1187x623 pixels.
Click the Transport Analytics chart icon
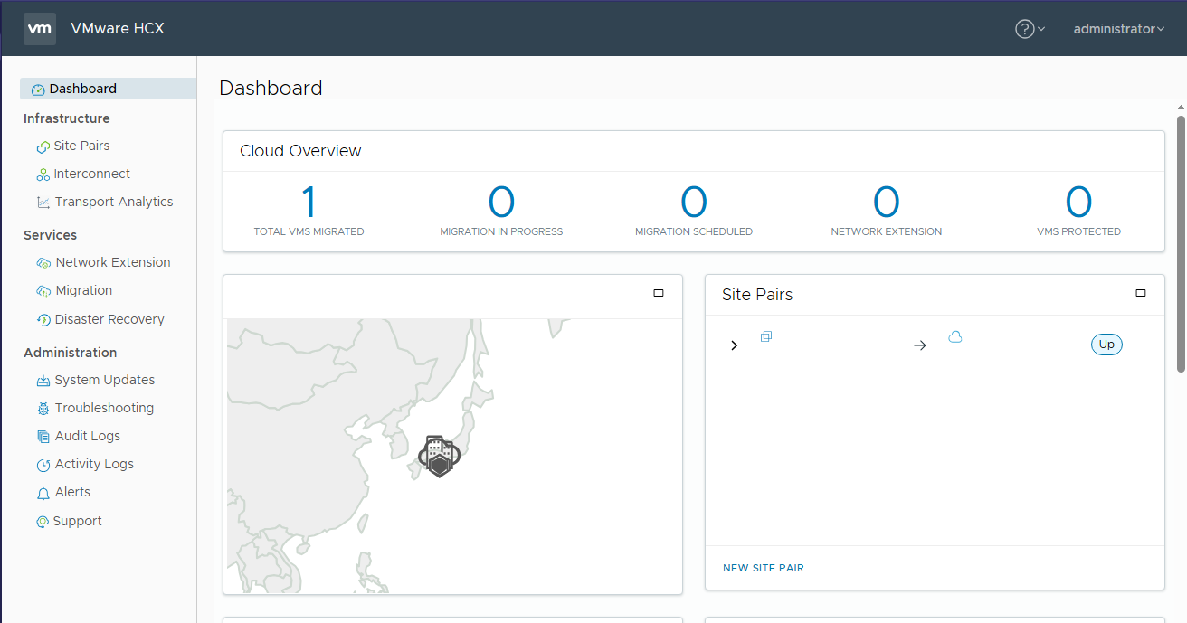(43, 203)
